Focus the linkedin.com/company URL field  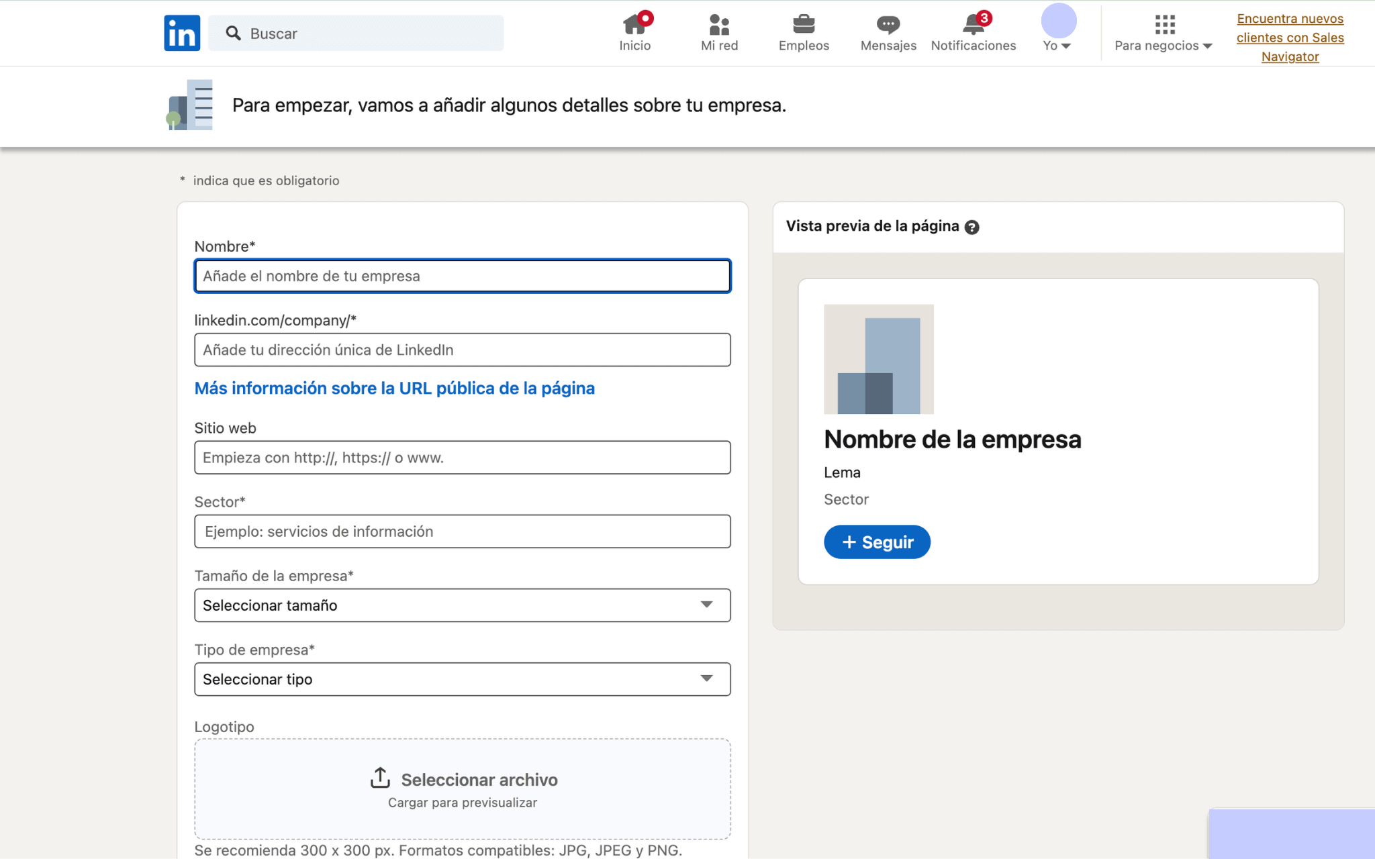(x=463, y=350)
